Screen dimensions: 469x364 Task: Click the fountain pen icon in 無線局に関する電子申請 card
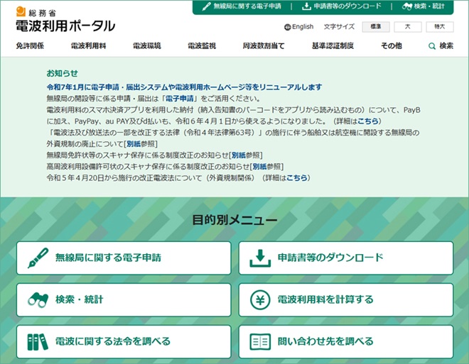point(38,258)
